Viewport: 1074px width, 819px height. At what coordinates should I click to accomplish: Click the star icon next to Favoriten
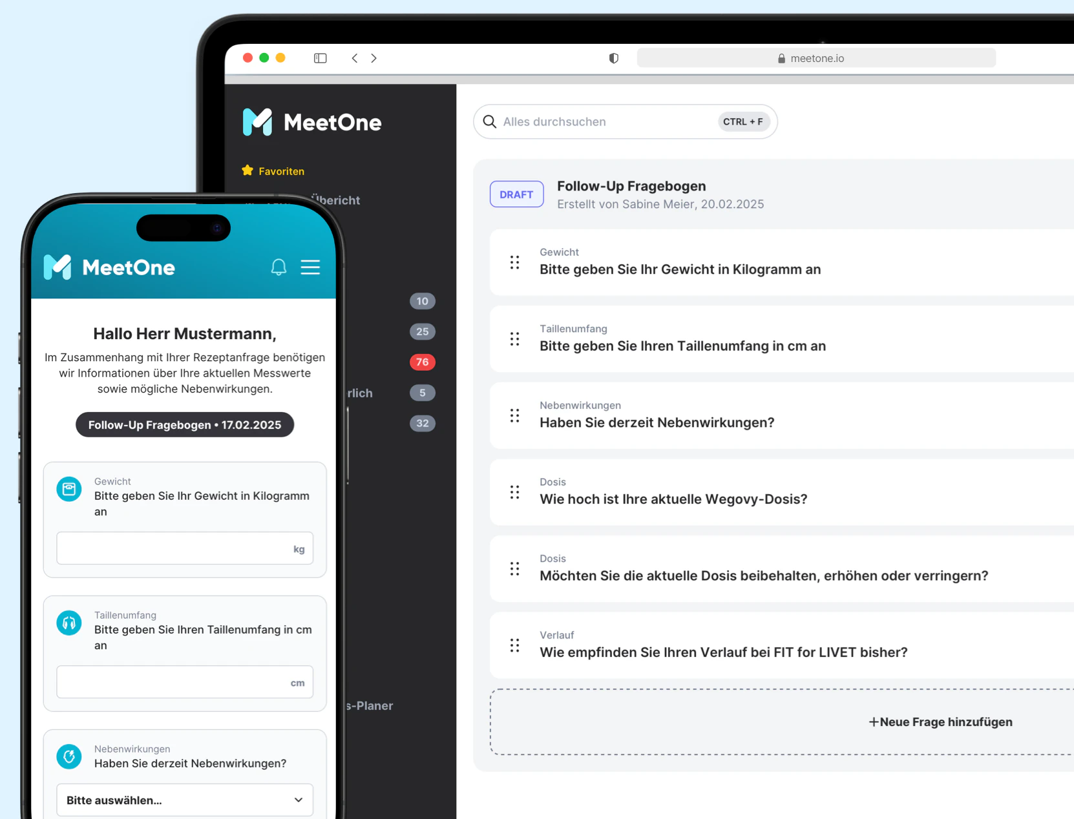(x=247, y=171)
